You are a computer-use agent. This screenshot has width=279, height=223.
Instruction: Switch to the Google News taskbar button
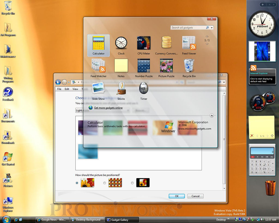coord(52,220)
